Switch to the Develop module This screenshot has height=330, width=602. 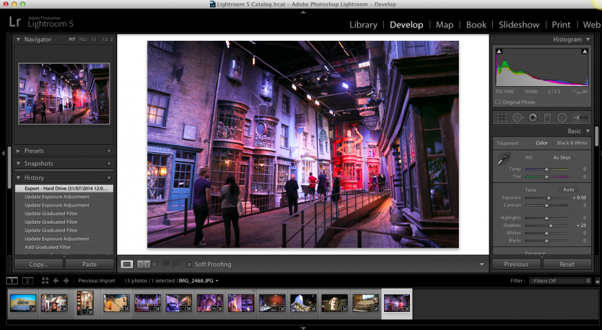(406, 25)
